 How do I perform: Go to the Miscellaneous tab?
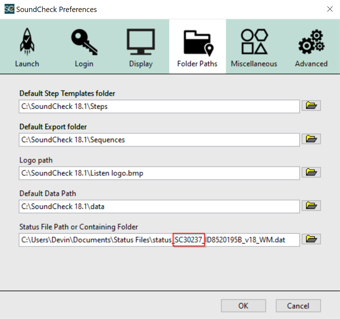(x=254, y=47)
